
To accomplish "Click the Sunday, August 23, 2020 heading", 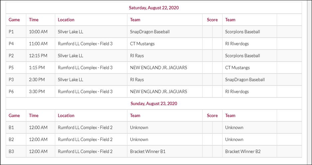I will (153, 103).
